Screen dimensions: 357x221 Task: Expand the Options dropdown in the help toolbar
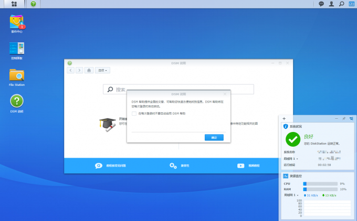(x=102, y=70)
